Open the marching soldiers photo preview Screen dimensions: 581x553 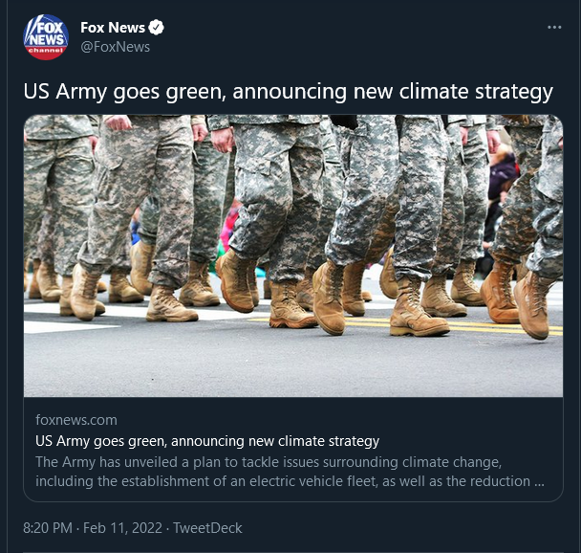click(x=293, y=255)
